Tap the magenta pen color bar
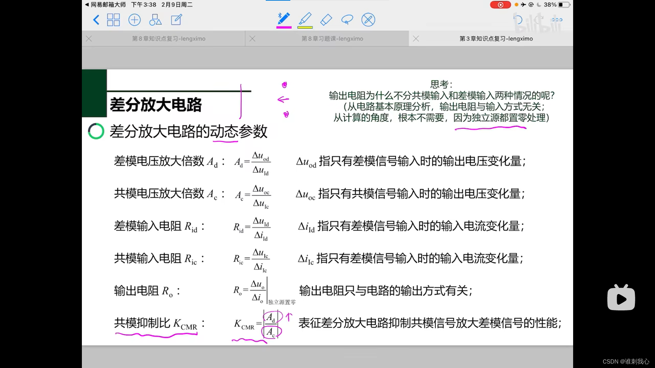The image size is (655, 368). tap(284, 27)
